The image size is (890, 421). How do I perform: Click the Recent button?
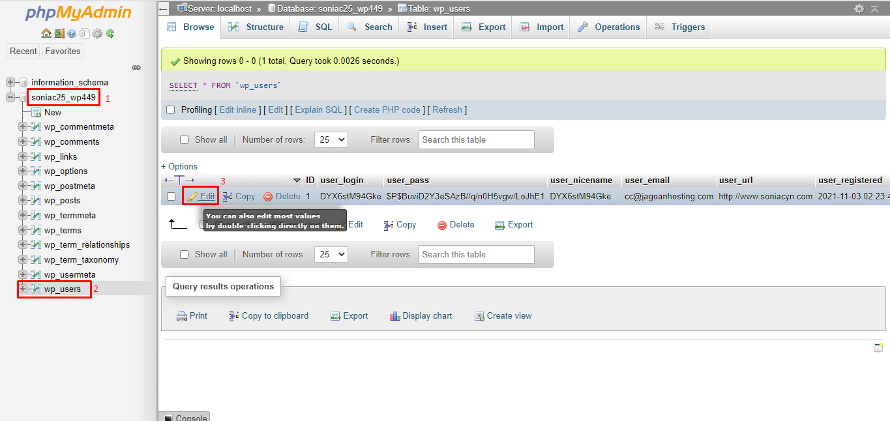click(x=23, y=51)
